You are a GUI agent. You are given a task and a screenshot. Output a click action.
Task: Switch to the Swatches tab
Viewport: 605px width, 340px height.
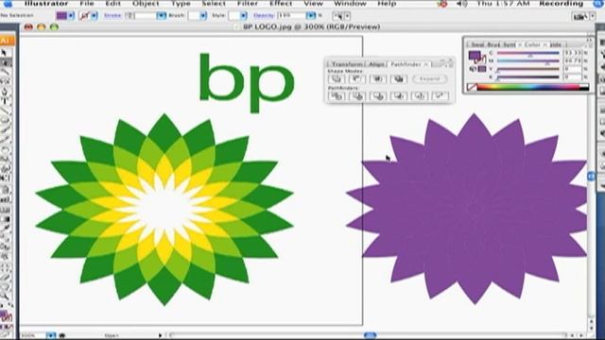click(477, 44)
